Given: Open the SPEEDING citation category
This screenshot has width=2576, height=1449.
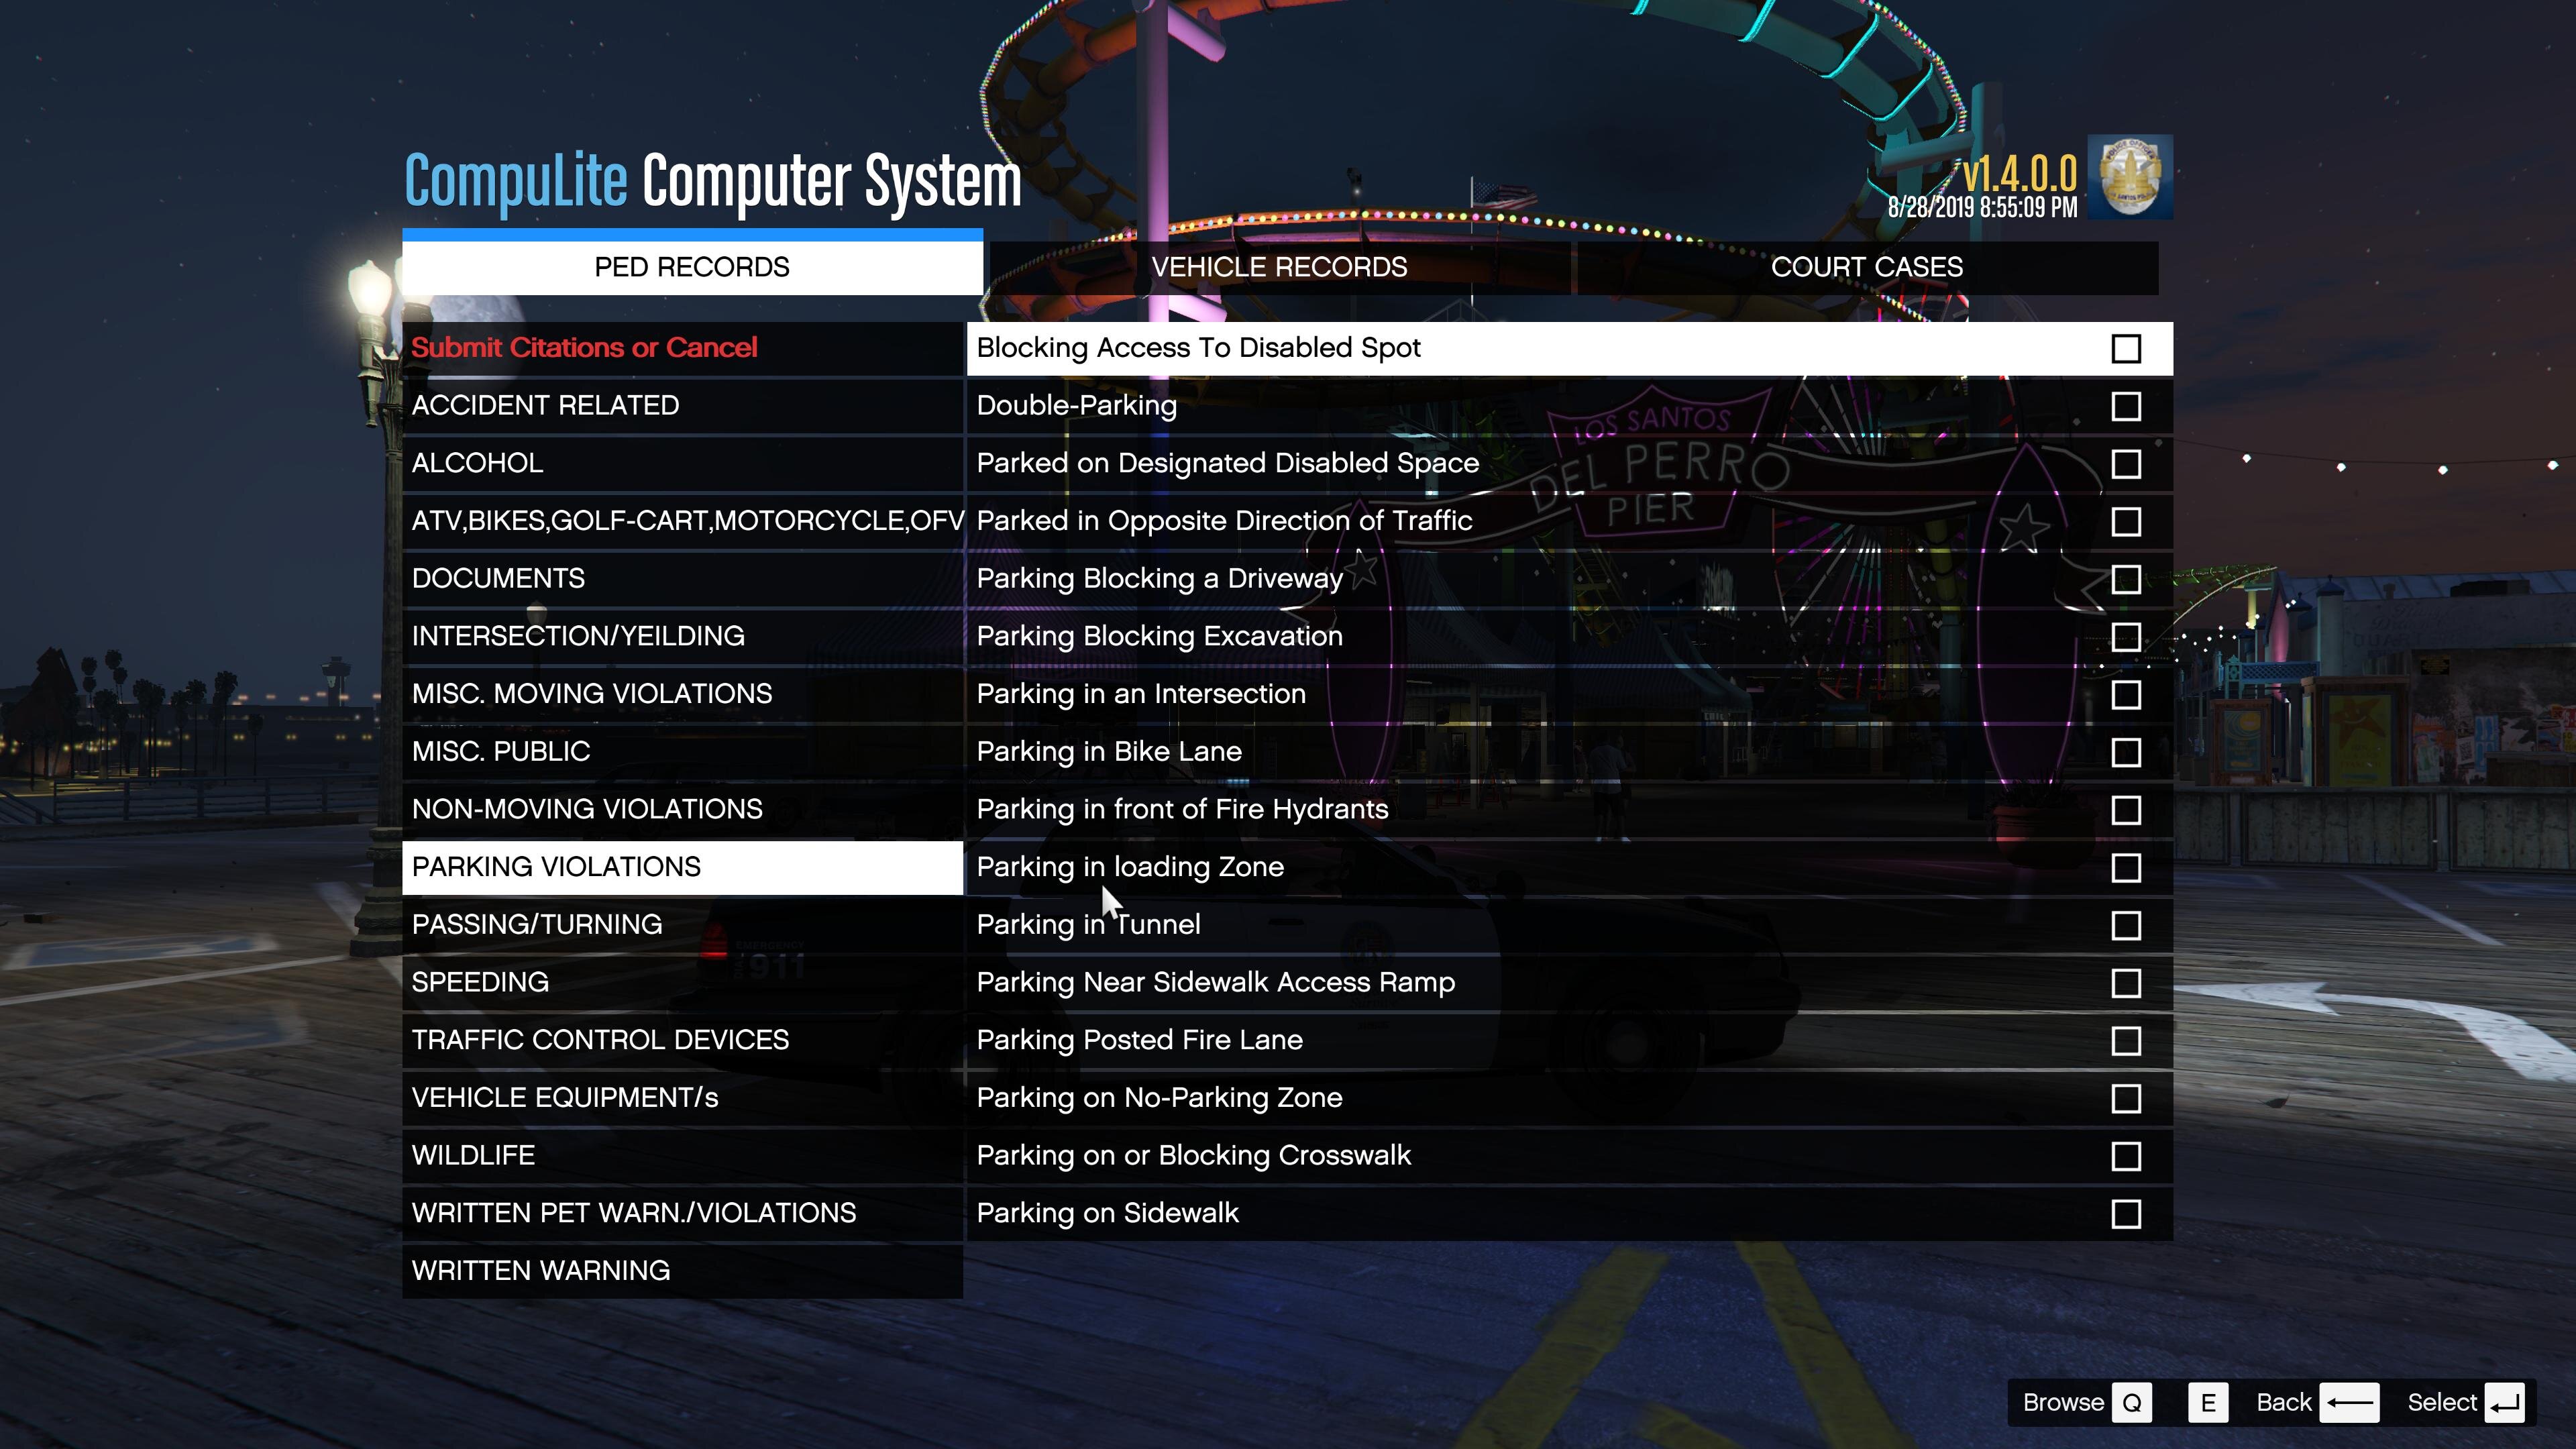Looking at the screenshot, I should tap(480, 982).
